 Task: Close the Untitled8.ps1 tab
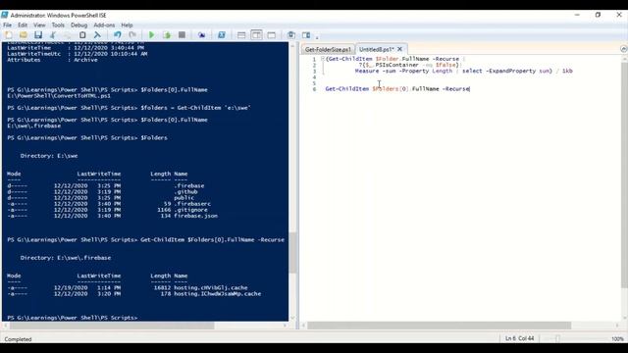[x=399, y=49]
